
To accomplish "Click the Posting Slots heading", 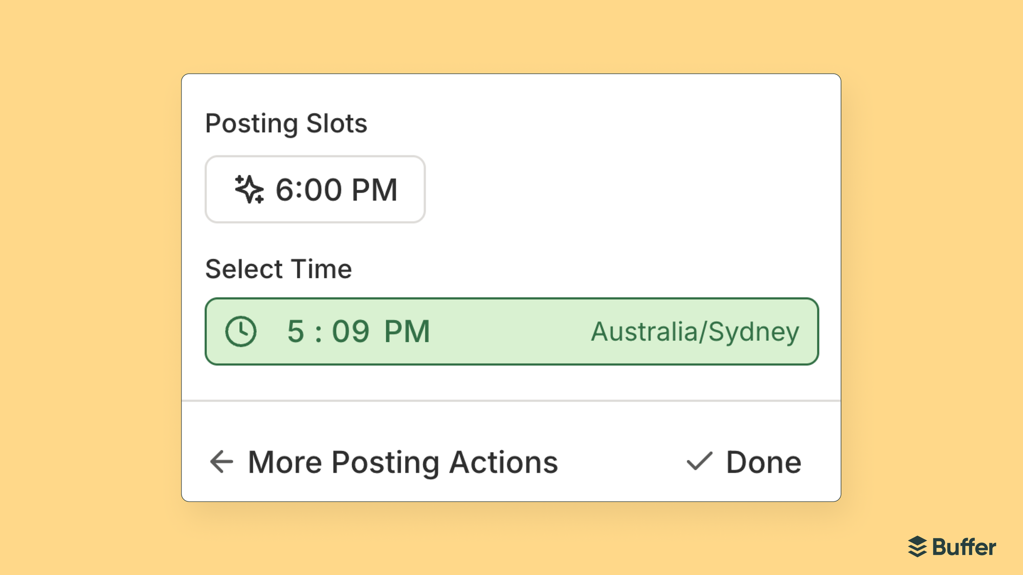I will (x=286, y=124).
